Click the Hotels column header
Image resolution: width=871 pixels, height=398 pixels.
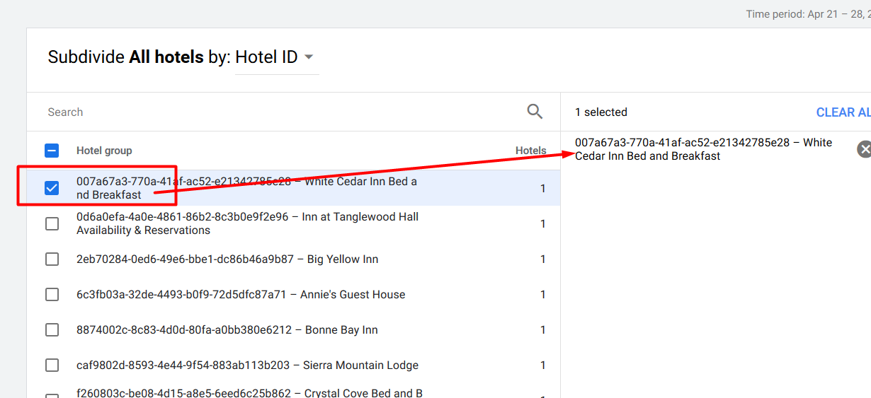(530, 151)
